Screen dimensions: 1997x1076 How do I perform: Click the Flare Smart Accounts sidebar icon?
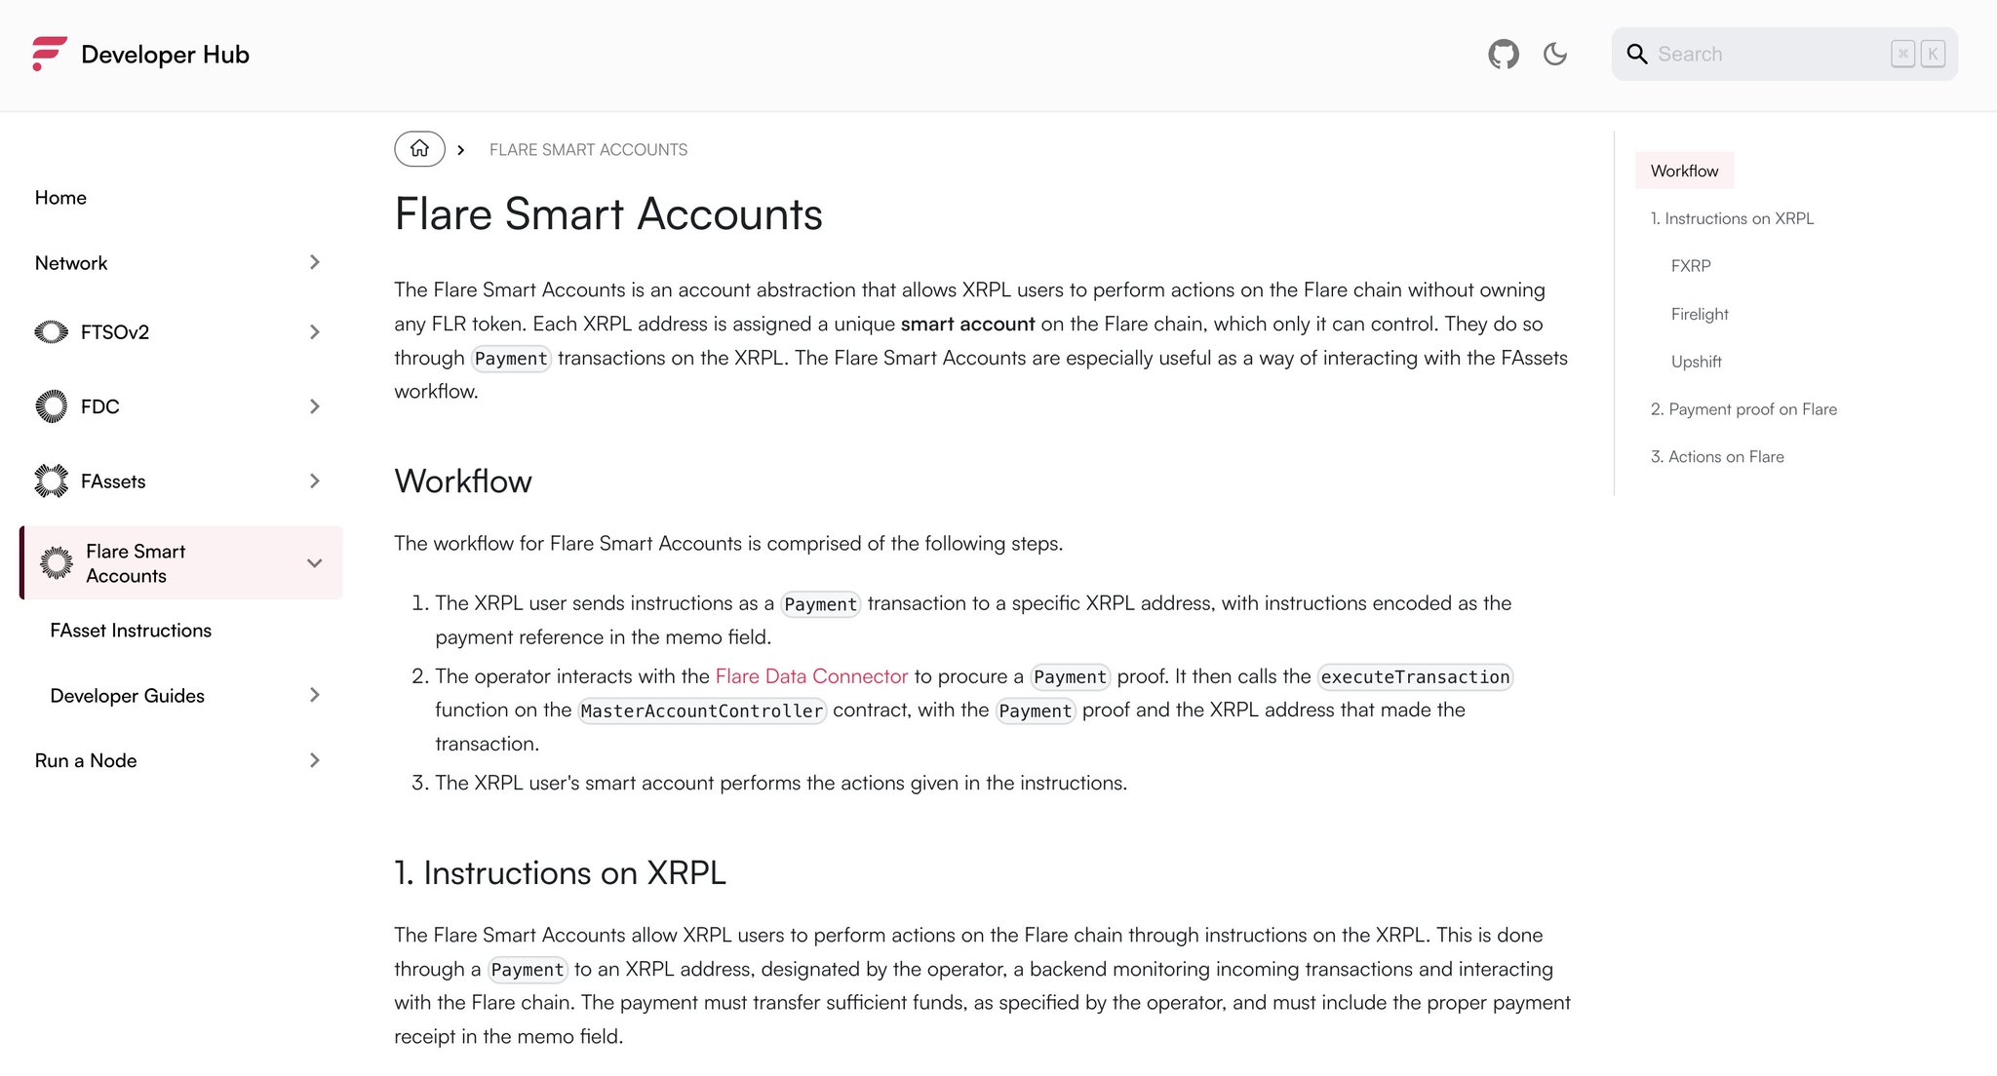click(57, 563)
